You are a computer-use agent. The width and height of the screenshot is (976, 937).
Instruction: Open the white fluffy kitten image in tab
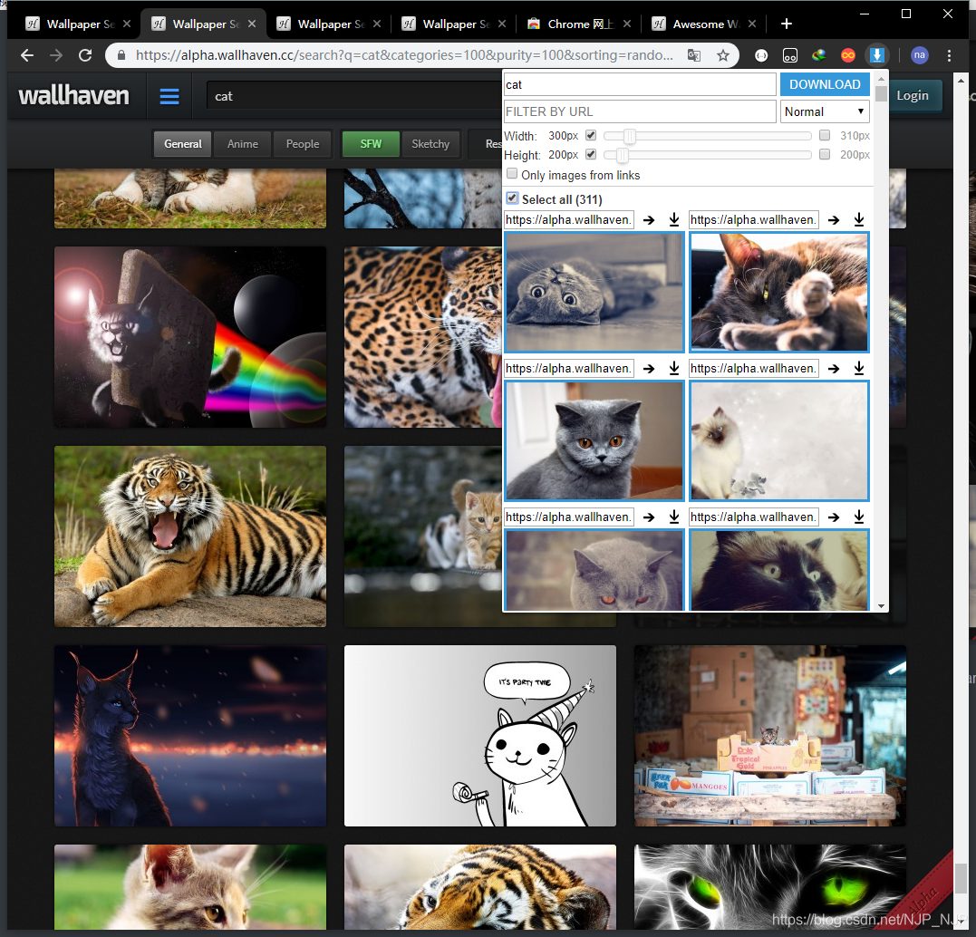coord(834,369)
